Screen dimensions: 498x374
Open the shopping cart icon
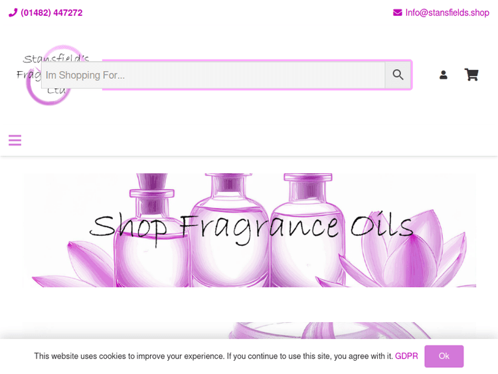click(471, 74)
